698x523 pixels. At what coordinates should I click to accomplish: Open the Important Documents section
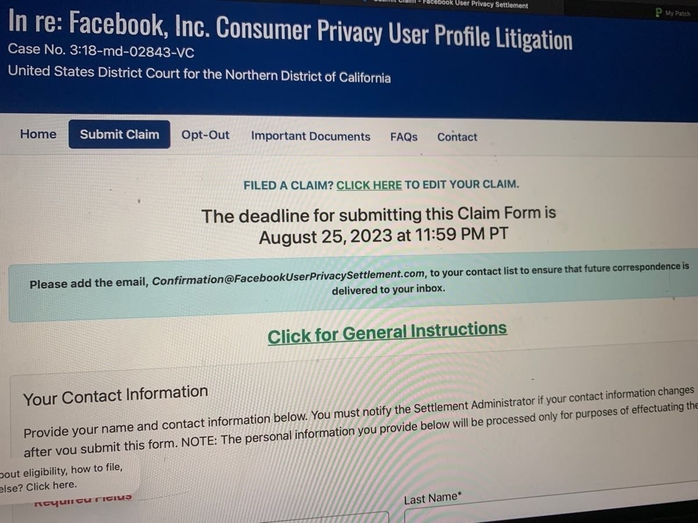pyautogui.click(x=310, y=136)
